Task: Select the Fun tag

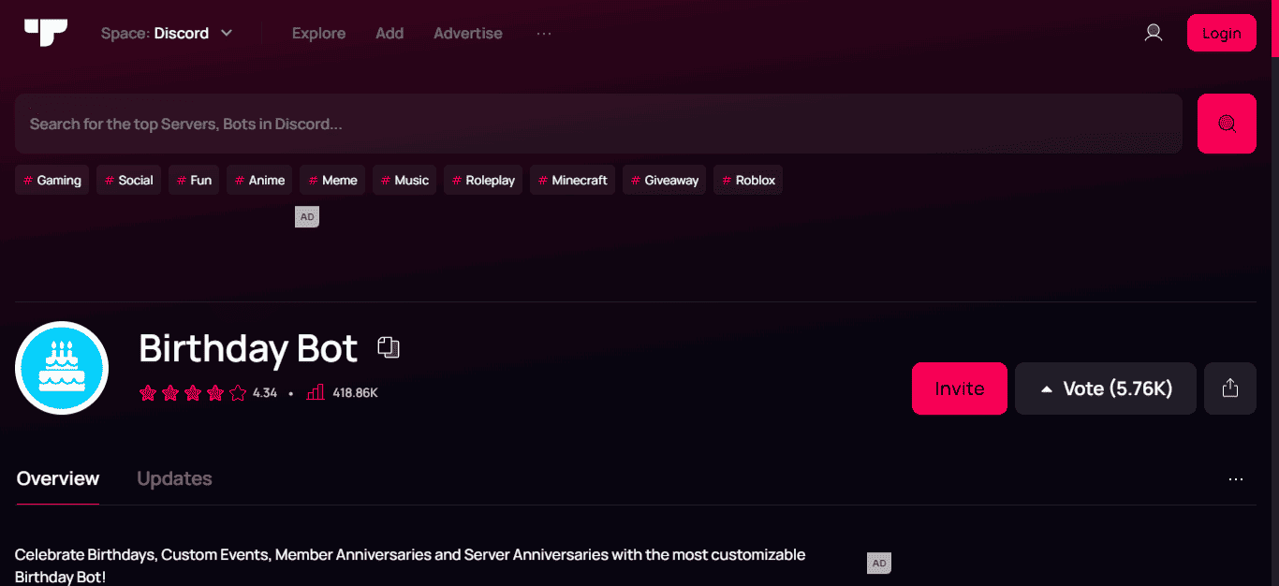Action: click(194, 180)
